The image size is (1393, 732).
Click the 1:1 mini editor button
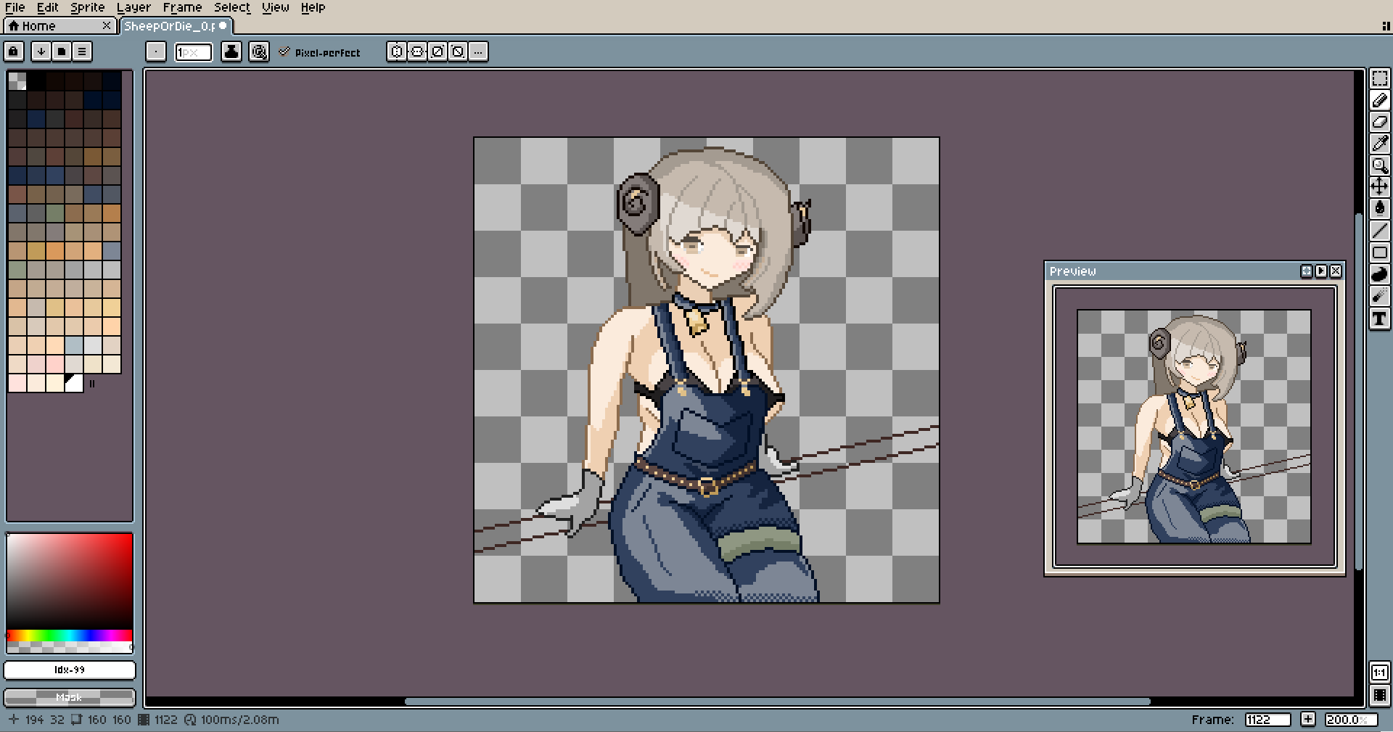1380,673
